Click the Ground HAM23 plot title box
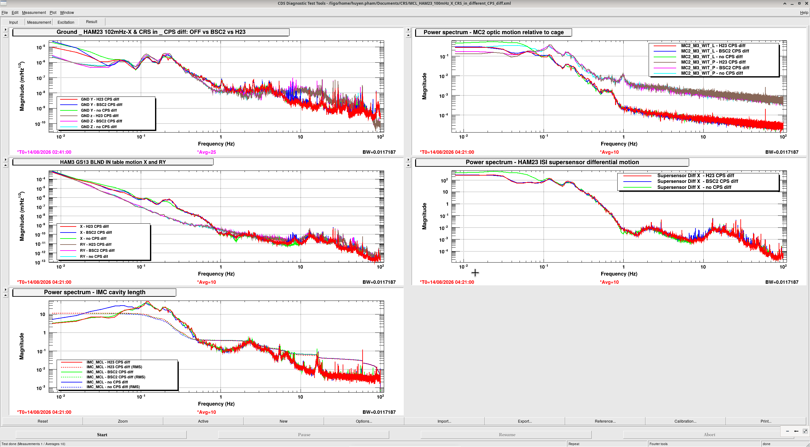The image size is (810, 447). [x=151, y=32]
